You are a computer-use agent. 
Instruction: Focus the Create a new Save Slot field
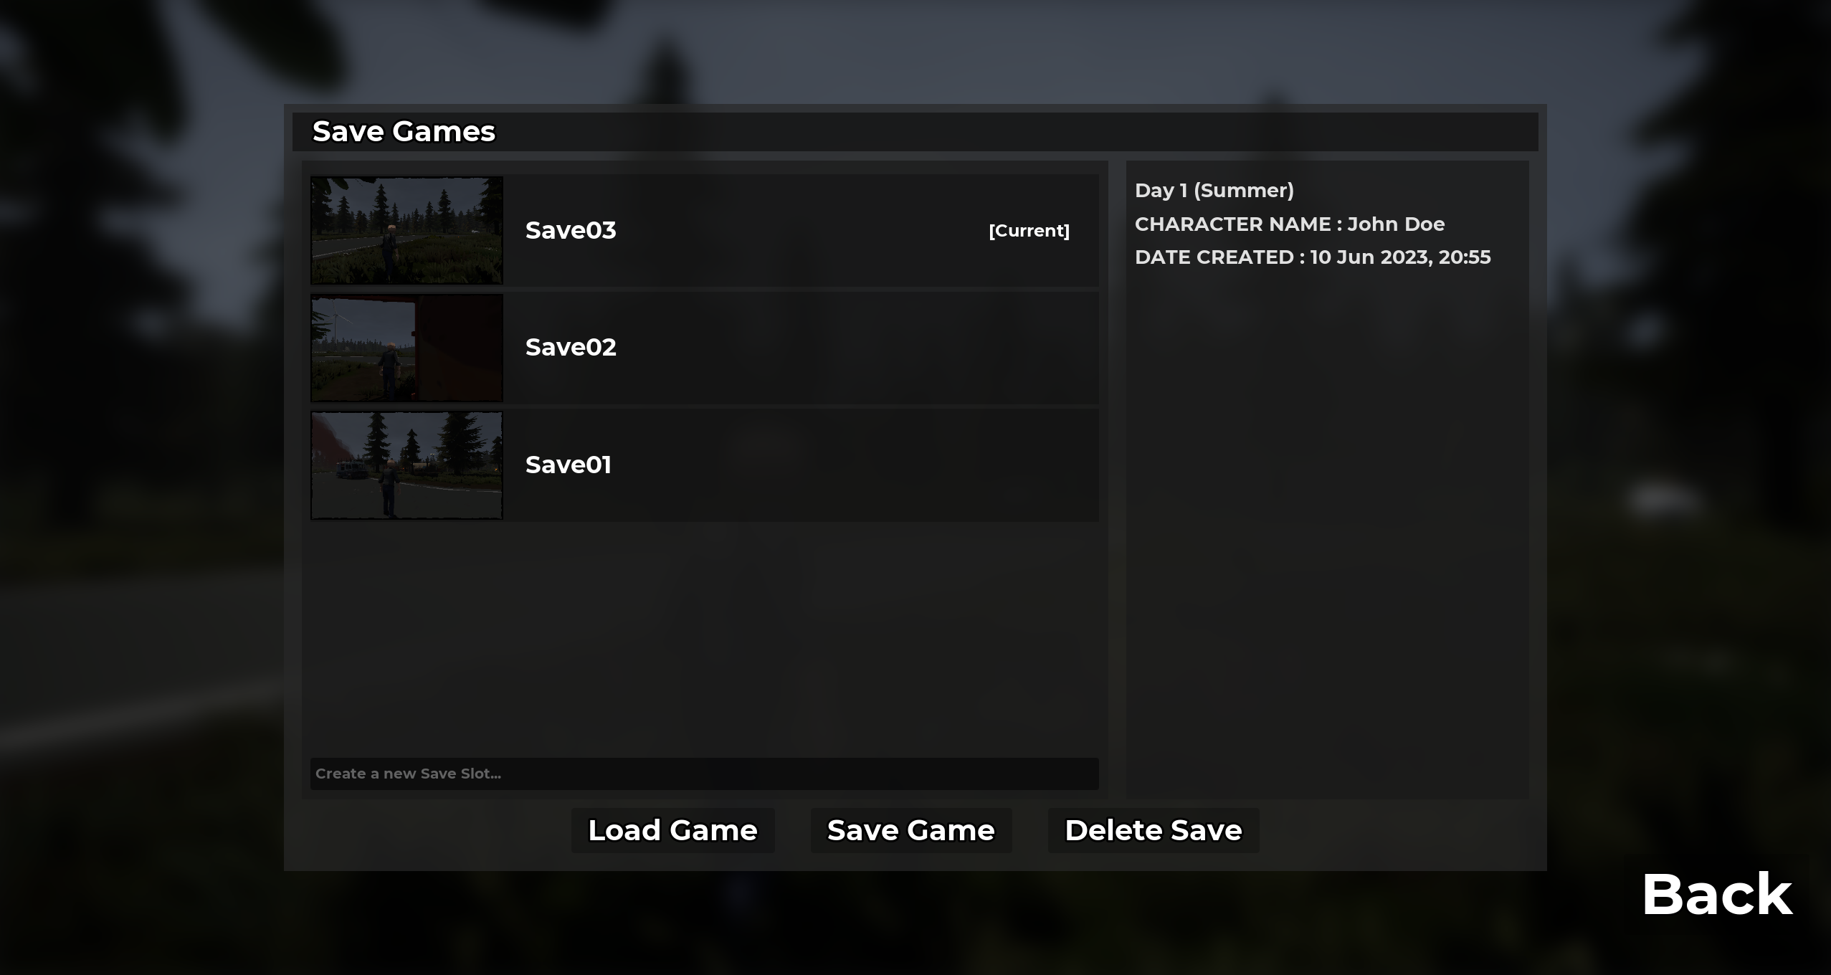tap(704, 774)
